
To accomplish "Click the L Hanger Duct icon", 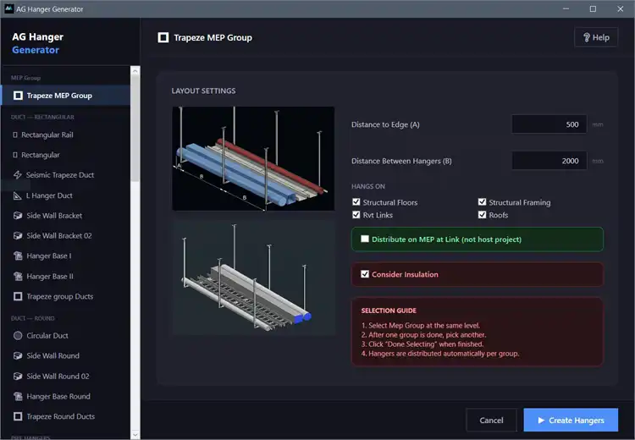I will [18, 195].
